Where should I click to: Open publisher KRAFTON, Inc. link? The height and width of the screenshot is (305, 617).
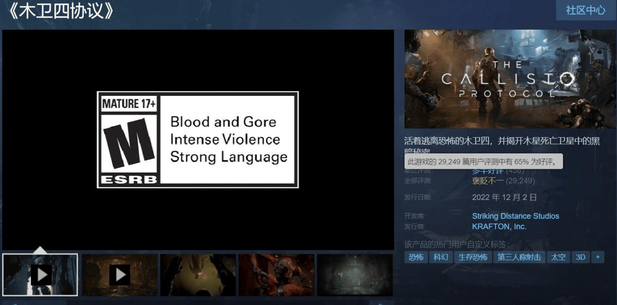coord(499,227)
